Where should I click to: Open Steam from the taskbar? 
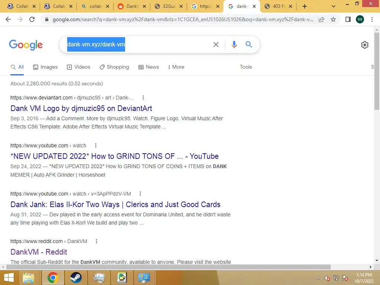pyautogui.click(x=76, y=278)
